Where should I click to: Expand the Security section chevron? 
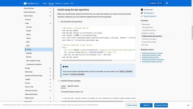click(50, 83)
